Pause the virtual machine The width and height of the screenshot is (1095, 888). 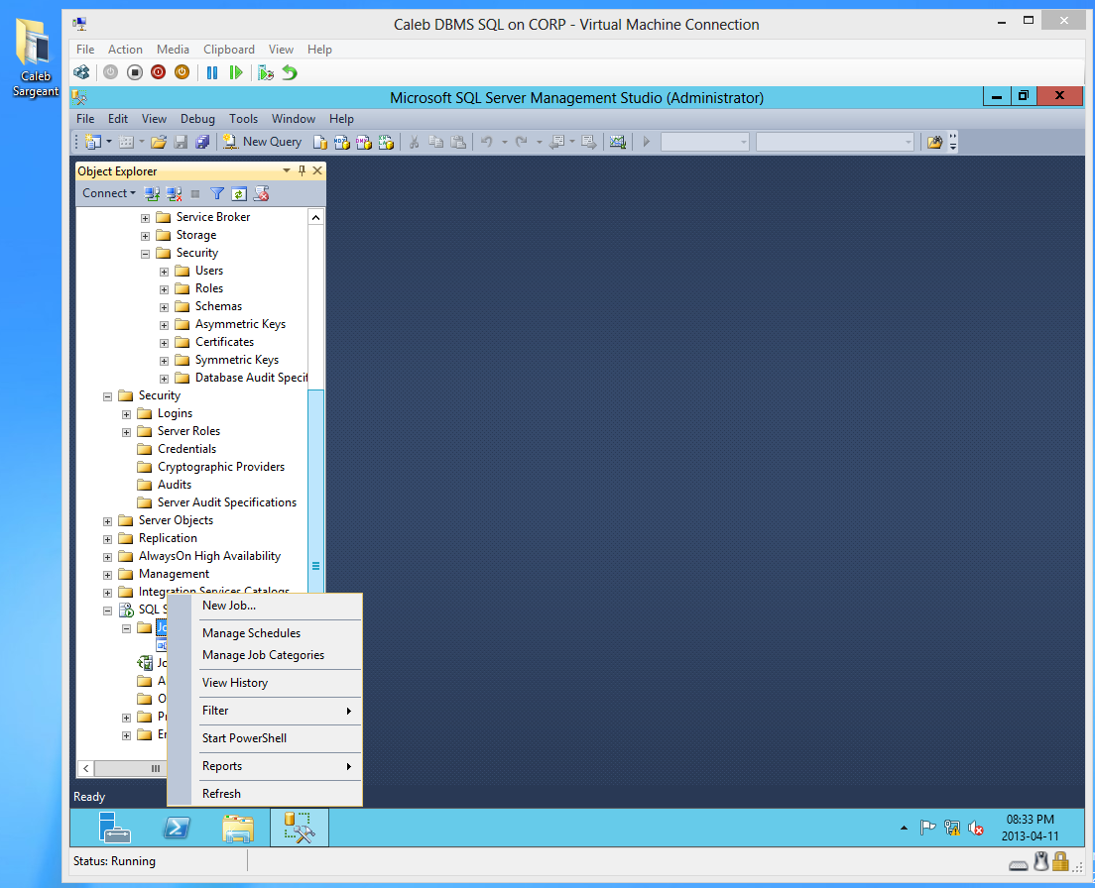click(212, 71)
